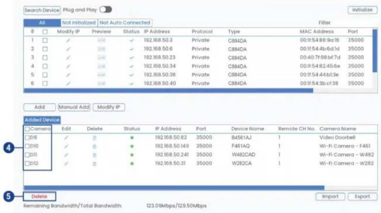Select the D10 camera checkbox
381x213 pixels.
[x=27, y=146]
